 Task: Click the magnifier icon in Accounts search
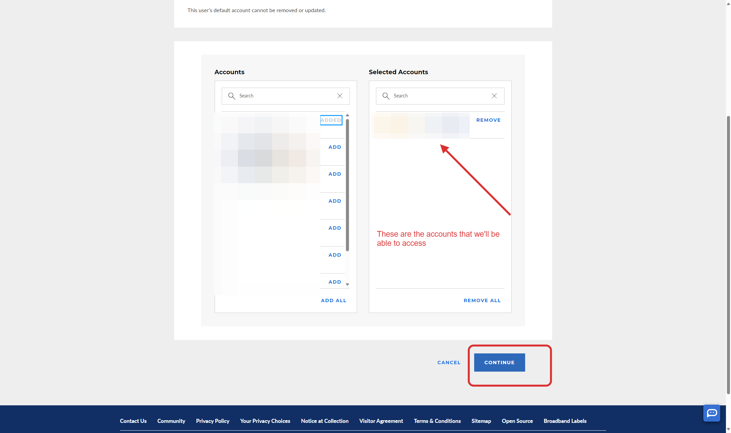pyautogui.click(x=232, y=96)
